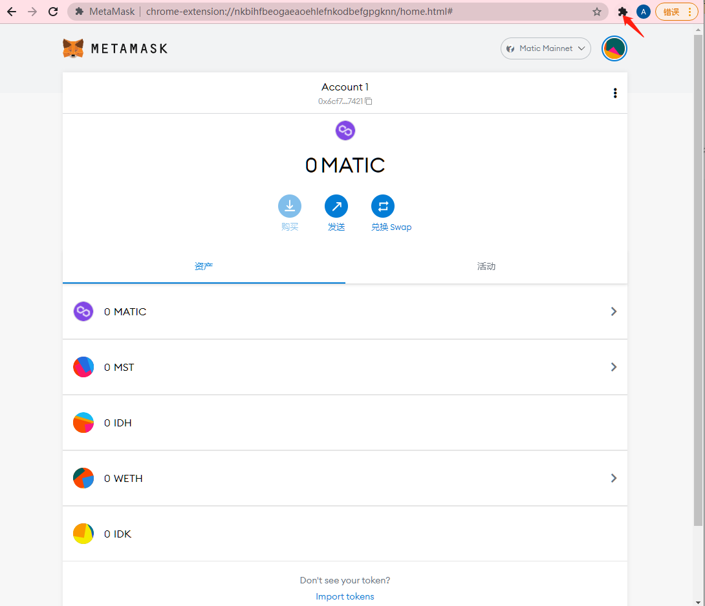
Task: Click the Buy download-arrow button
Action: tap(289, 206)
